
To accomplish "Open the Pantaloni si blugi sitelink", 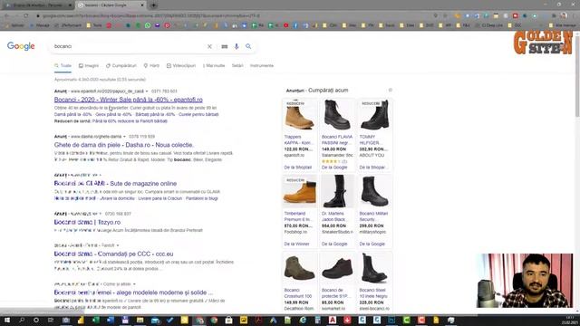I will point(201,198).
